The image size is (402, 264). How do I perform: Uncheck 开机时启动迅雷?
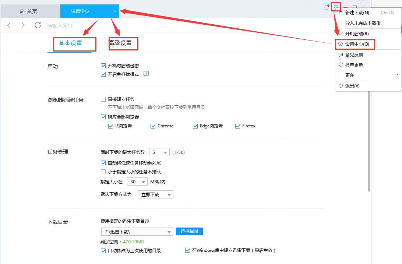click(x=103, y=65)
